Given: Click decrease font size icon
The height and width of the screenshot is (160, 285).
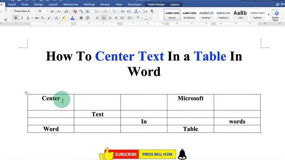Looking at the screenshot, I should click(59, 11).
